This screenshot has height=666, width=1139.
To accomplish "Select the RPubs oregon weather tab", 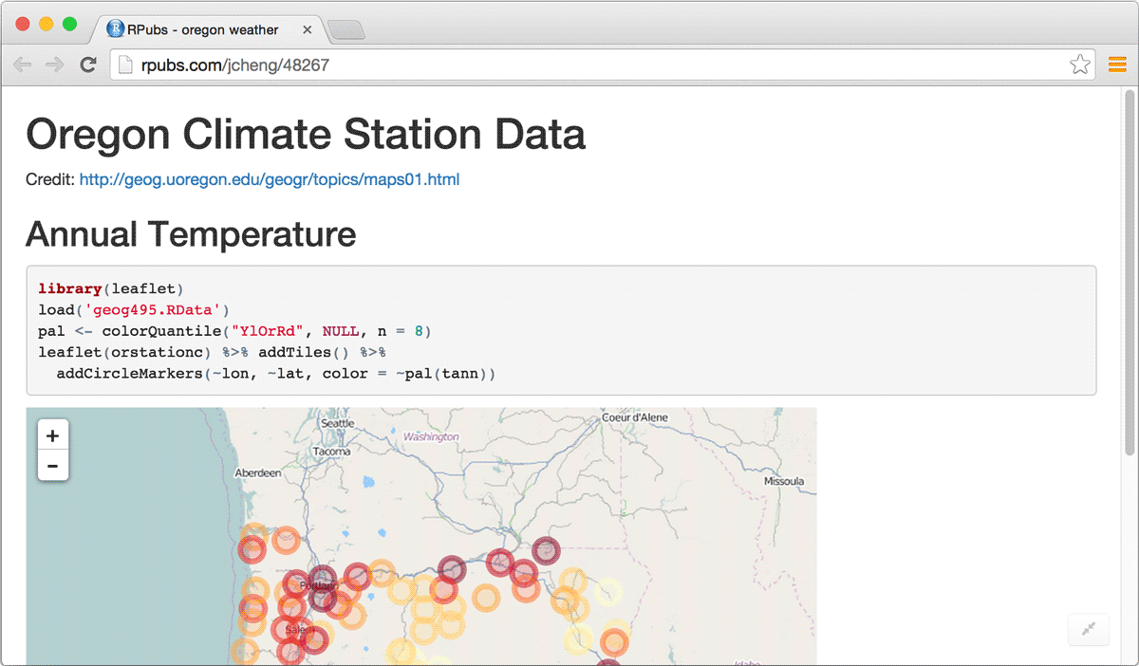I will click(x=202, y=29).
